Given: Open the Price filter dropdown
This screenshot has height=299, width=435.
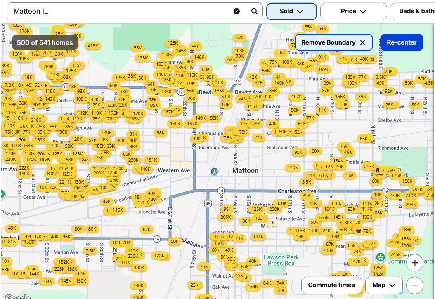Looking at the screenshot, I should (353, 12).
